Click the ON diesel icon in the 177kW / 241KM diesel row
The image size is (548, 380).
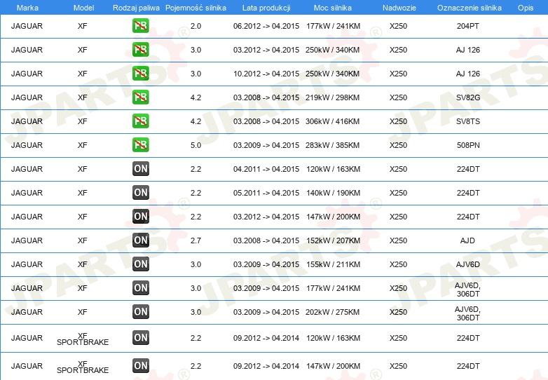coord(140,287)
